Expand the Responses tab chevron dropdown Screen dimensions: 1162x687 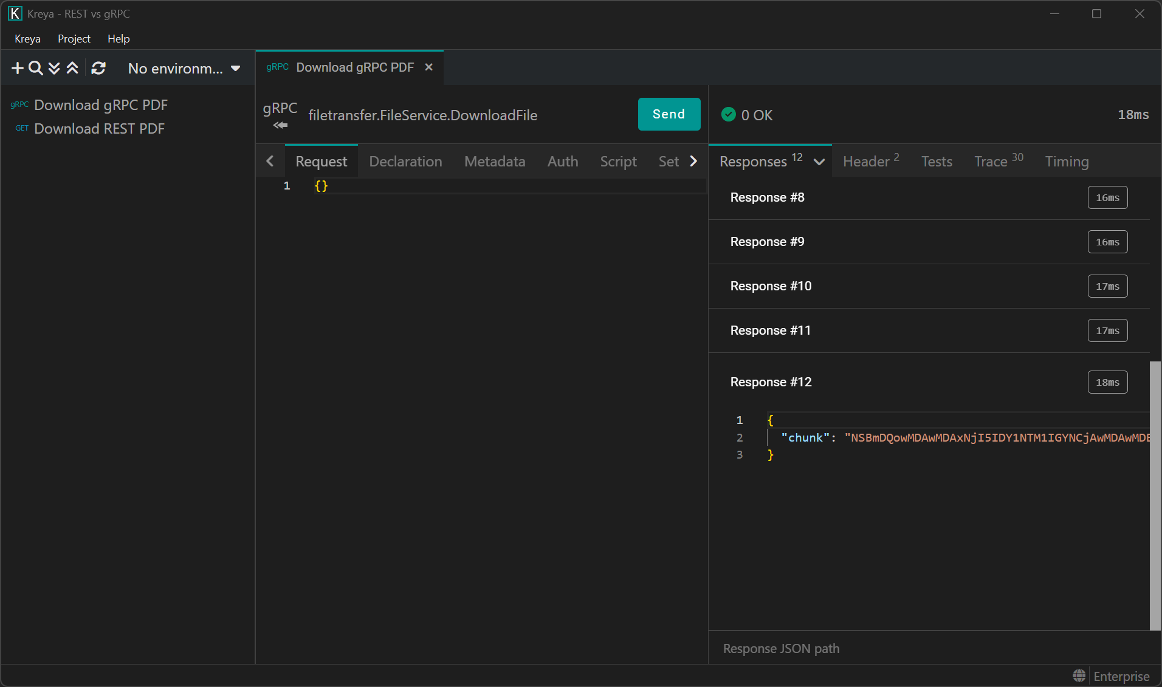coord(819,162)
